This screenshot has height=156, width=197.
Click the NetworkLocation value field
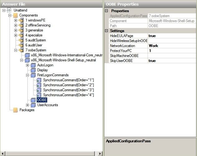tap(172, 46)
